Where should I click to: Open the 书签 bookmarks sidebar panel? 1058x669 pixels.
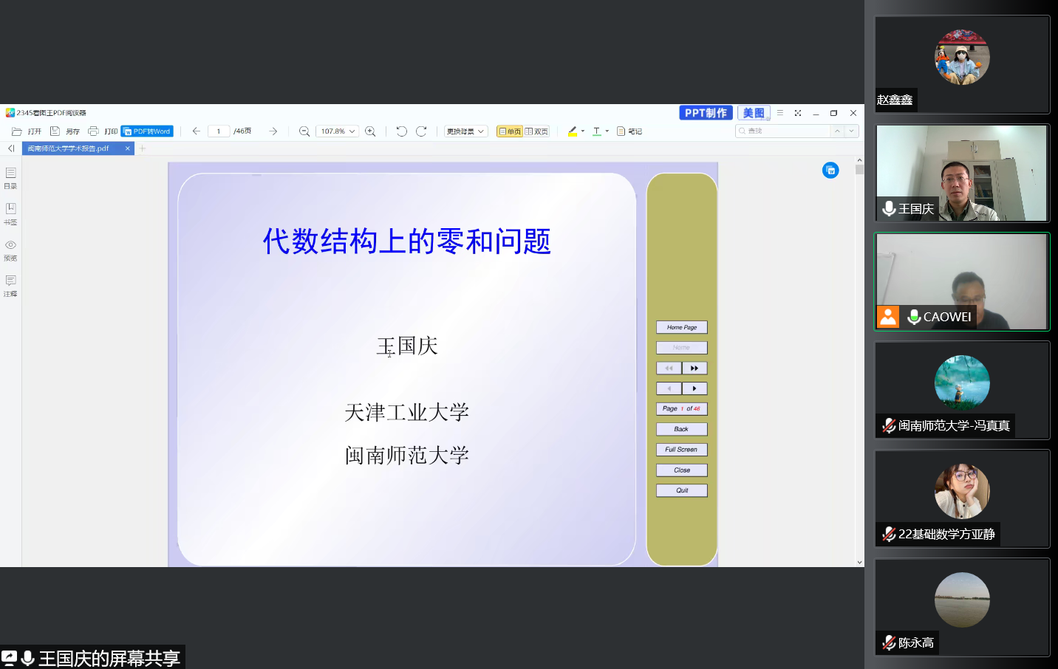coord(10,213)
